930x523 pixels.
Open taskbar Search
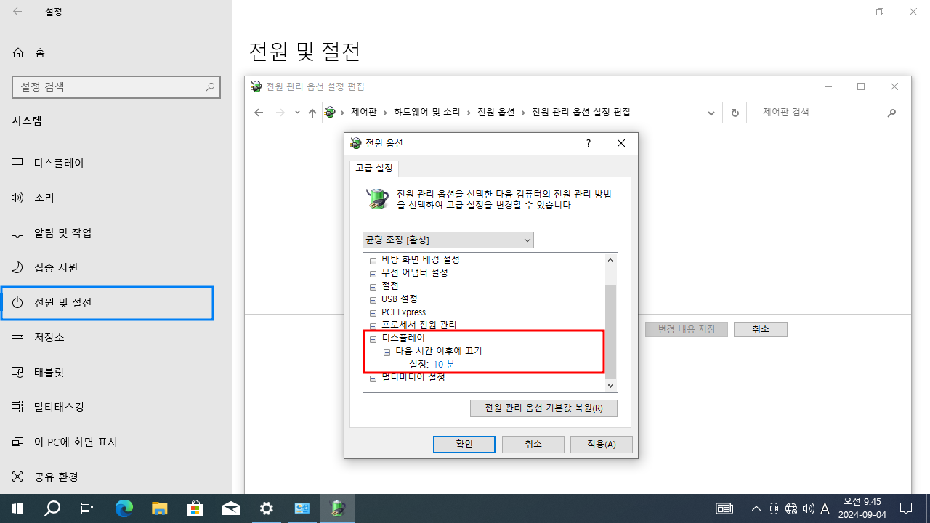tap(52, 508)
